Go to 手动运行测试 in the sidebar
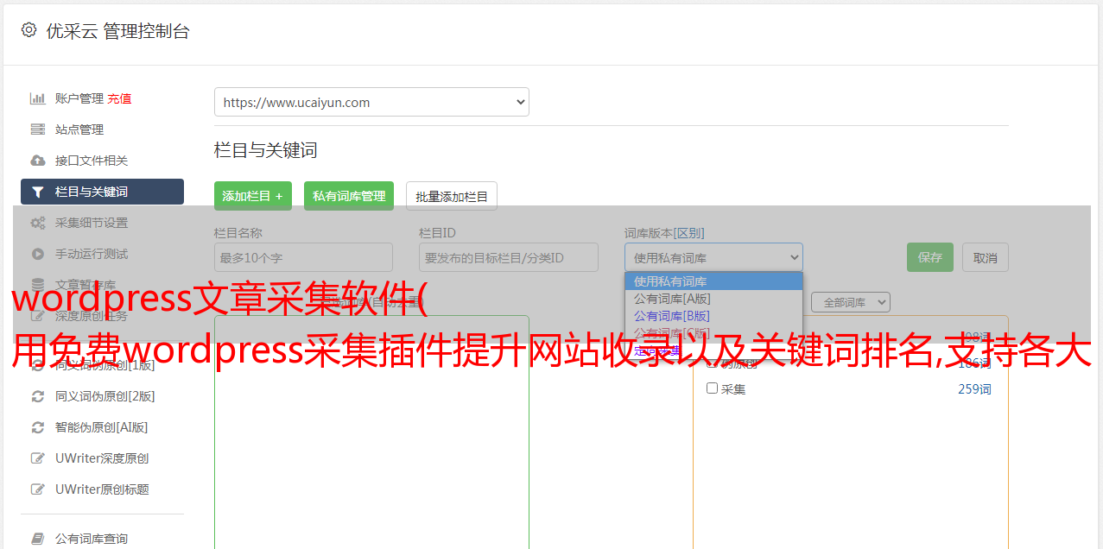The image size is (1103, 549). point(92,254)
